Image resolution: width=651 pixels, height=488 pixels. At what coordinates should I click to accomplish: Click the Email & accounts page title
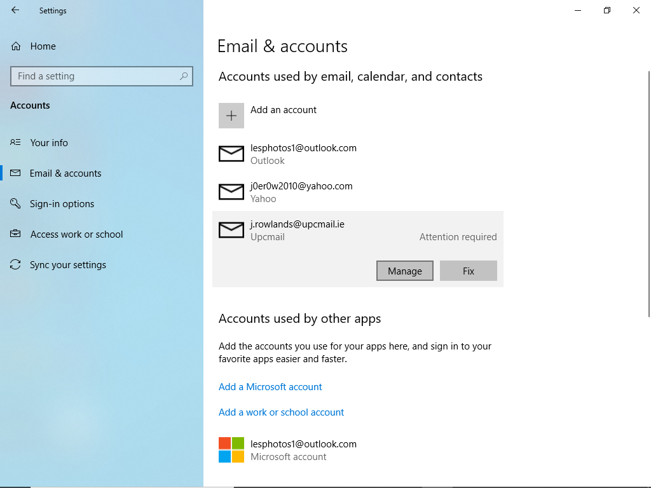[x=282, y=46]
